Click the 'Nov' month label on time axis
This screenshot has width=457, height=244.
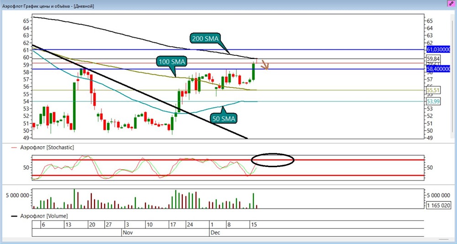click(127, 233)
